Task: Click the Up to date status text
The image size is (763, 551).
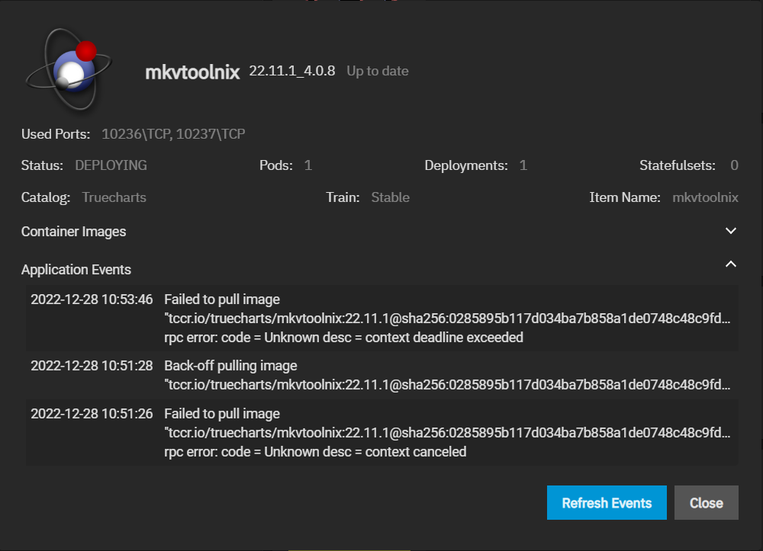Action: tap(378, 71)
